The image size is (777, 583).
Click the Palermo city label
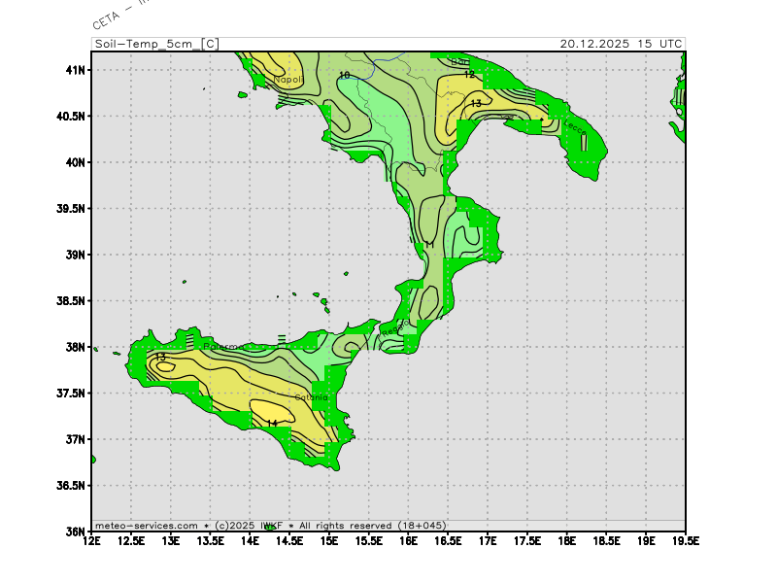pos(225,347)
